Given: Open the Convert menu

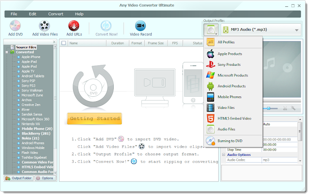Looking at the screenshot, I should pos(56,14).
